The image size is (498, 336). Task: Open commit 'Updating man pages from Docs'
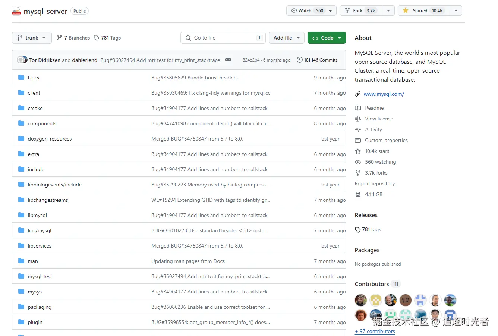188,261
